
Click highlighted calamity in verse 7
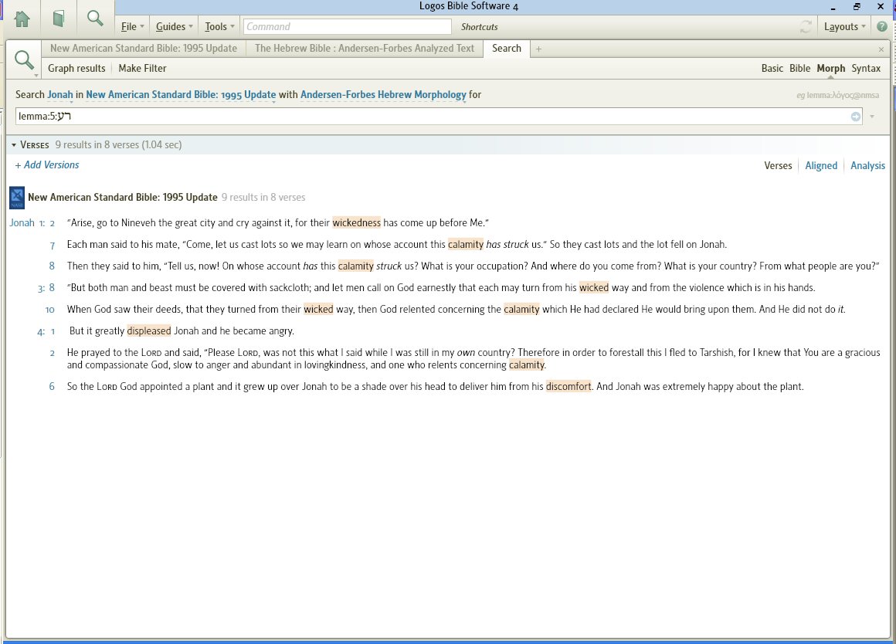pyautogui.click(x=465, y=245)
